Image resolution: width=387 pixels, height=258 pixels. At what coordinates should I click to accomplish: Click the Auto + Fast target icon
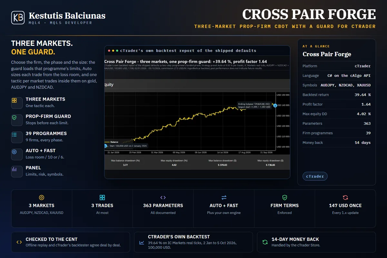point(14,152)
